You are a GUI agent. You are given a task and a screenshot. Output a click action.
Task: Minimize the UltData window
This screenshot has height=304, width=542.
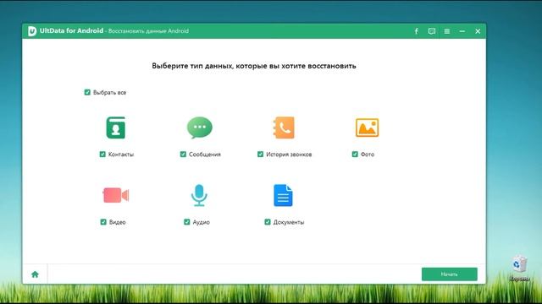(462, 31)
